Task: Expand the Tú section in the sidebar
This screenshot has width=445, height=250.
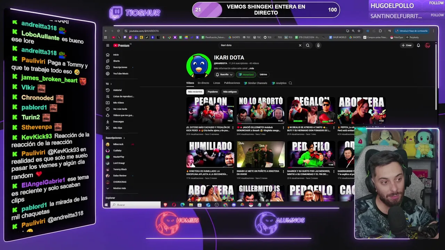Action: [108, 84]
